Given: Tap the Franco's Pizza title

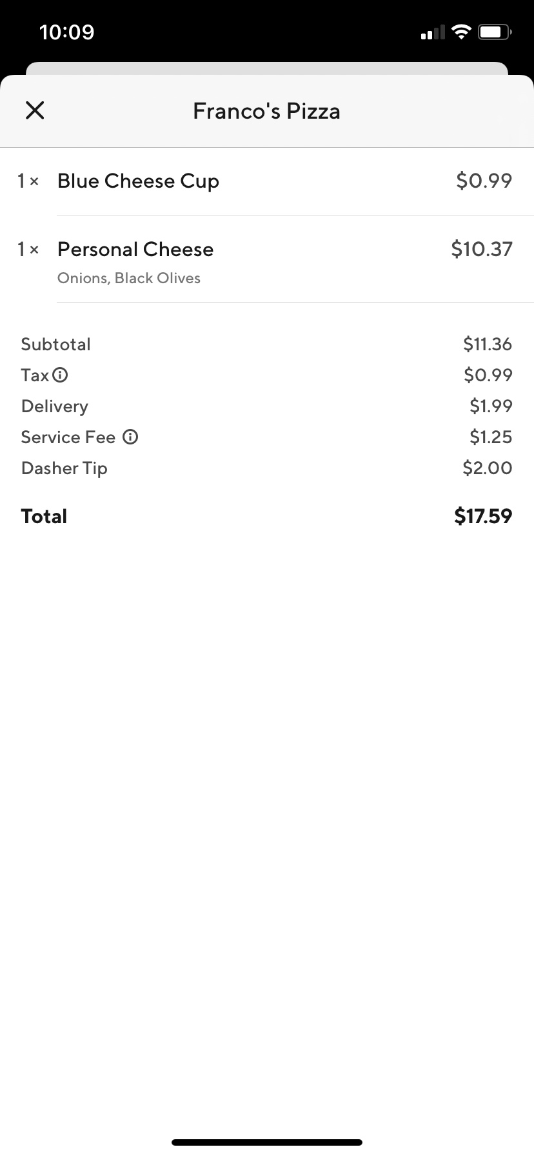Looking at the screenshot, I should coord(266,111).
